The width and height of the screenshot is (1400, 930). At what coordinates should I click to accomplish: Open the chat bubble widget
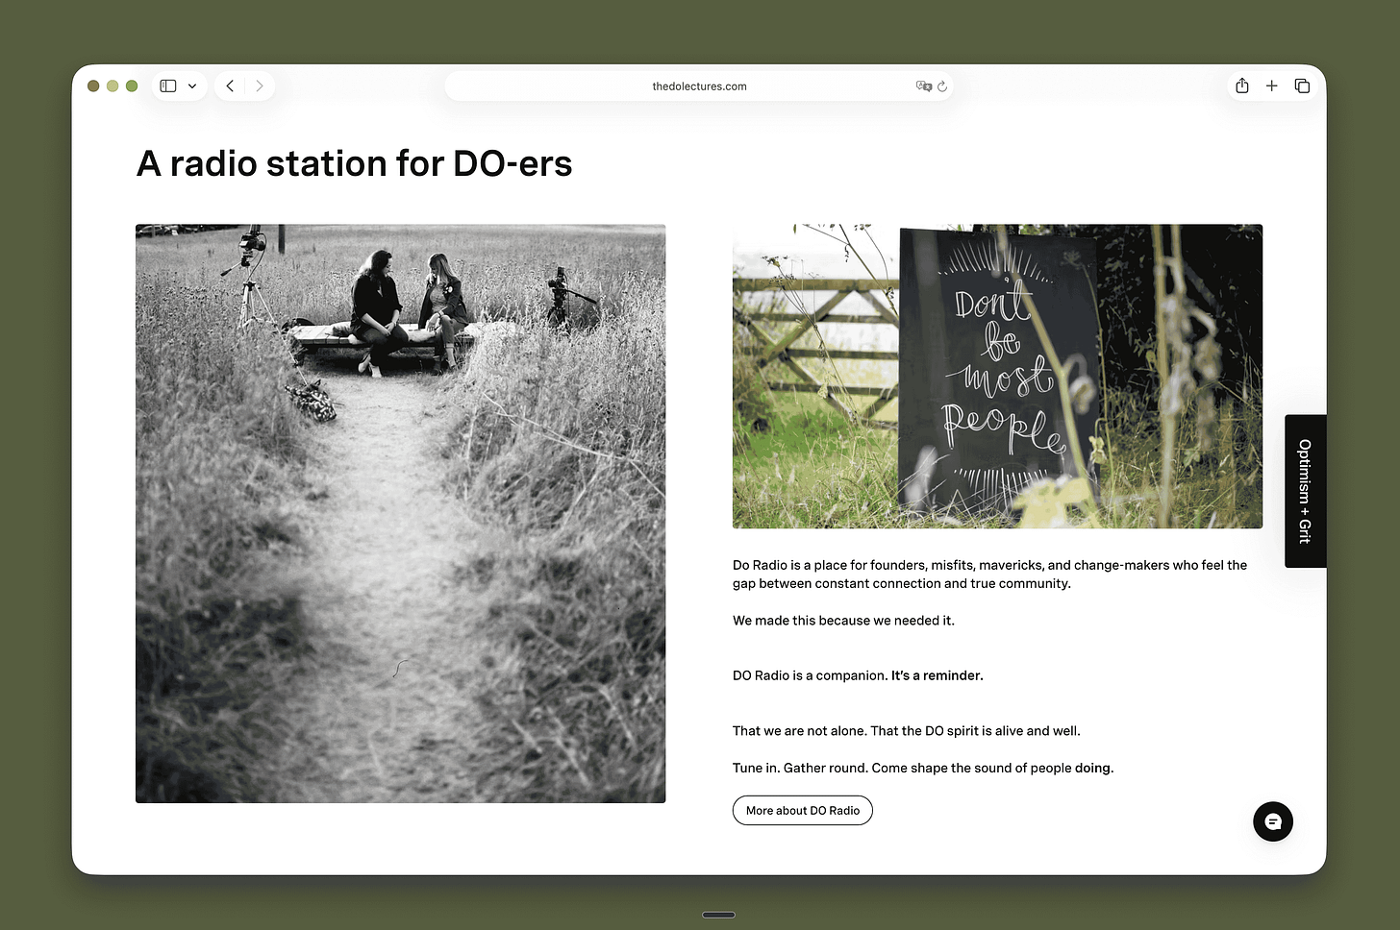[x=1273, y=821]
